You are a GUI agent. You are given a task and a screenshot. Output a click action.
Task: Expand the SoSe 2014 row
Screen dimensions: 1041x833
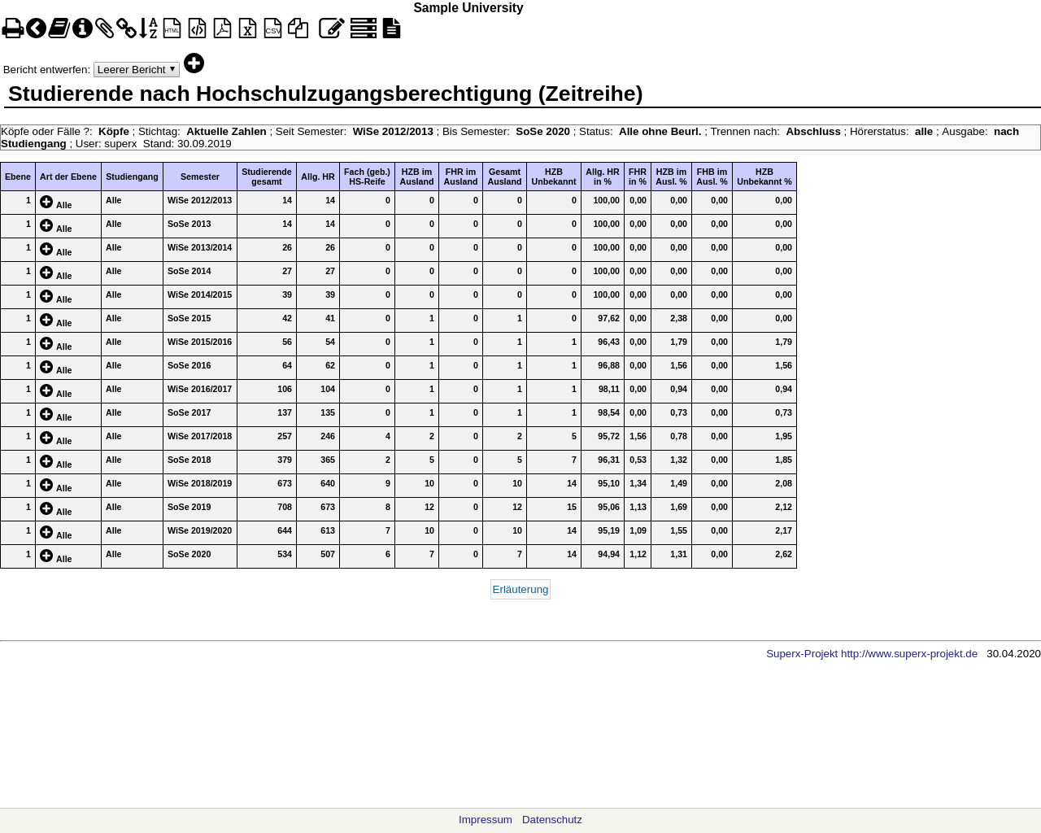pyautogui.click(x=46, y=273)
